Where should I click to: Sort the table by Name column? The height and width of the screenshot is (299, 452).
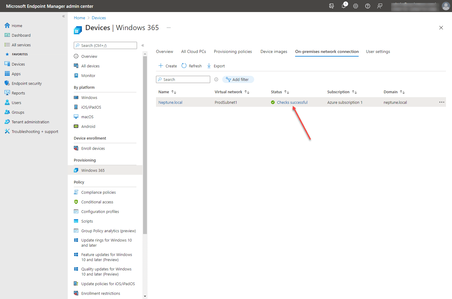coord(167,92)
